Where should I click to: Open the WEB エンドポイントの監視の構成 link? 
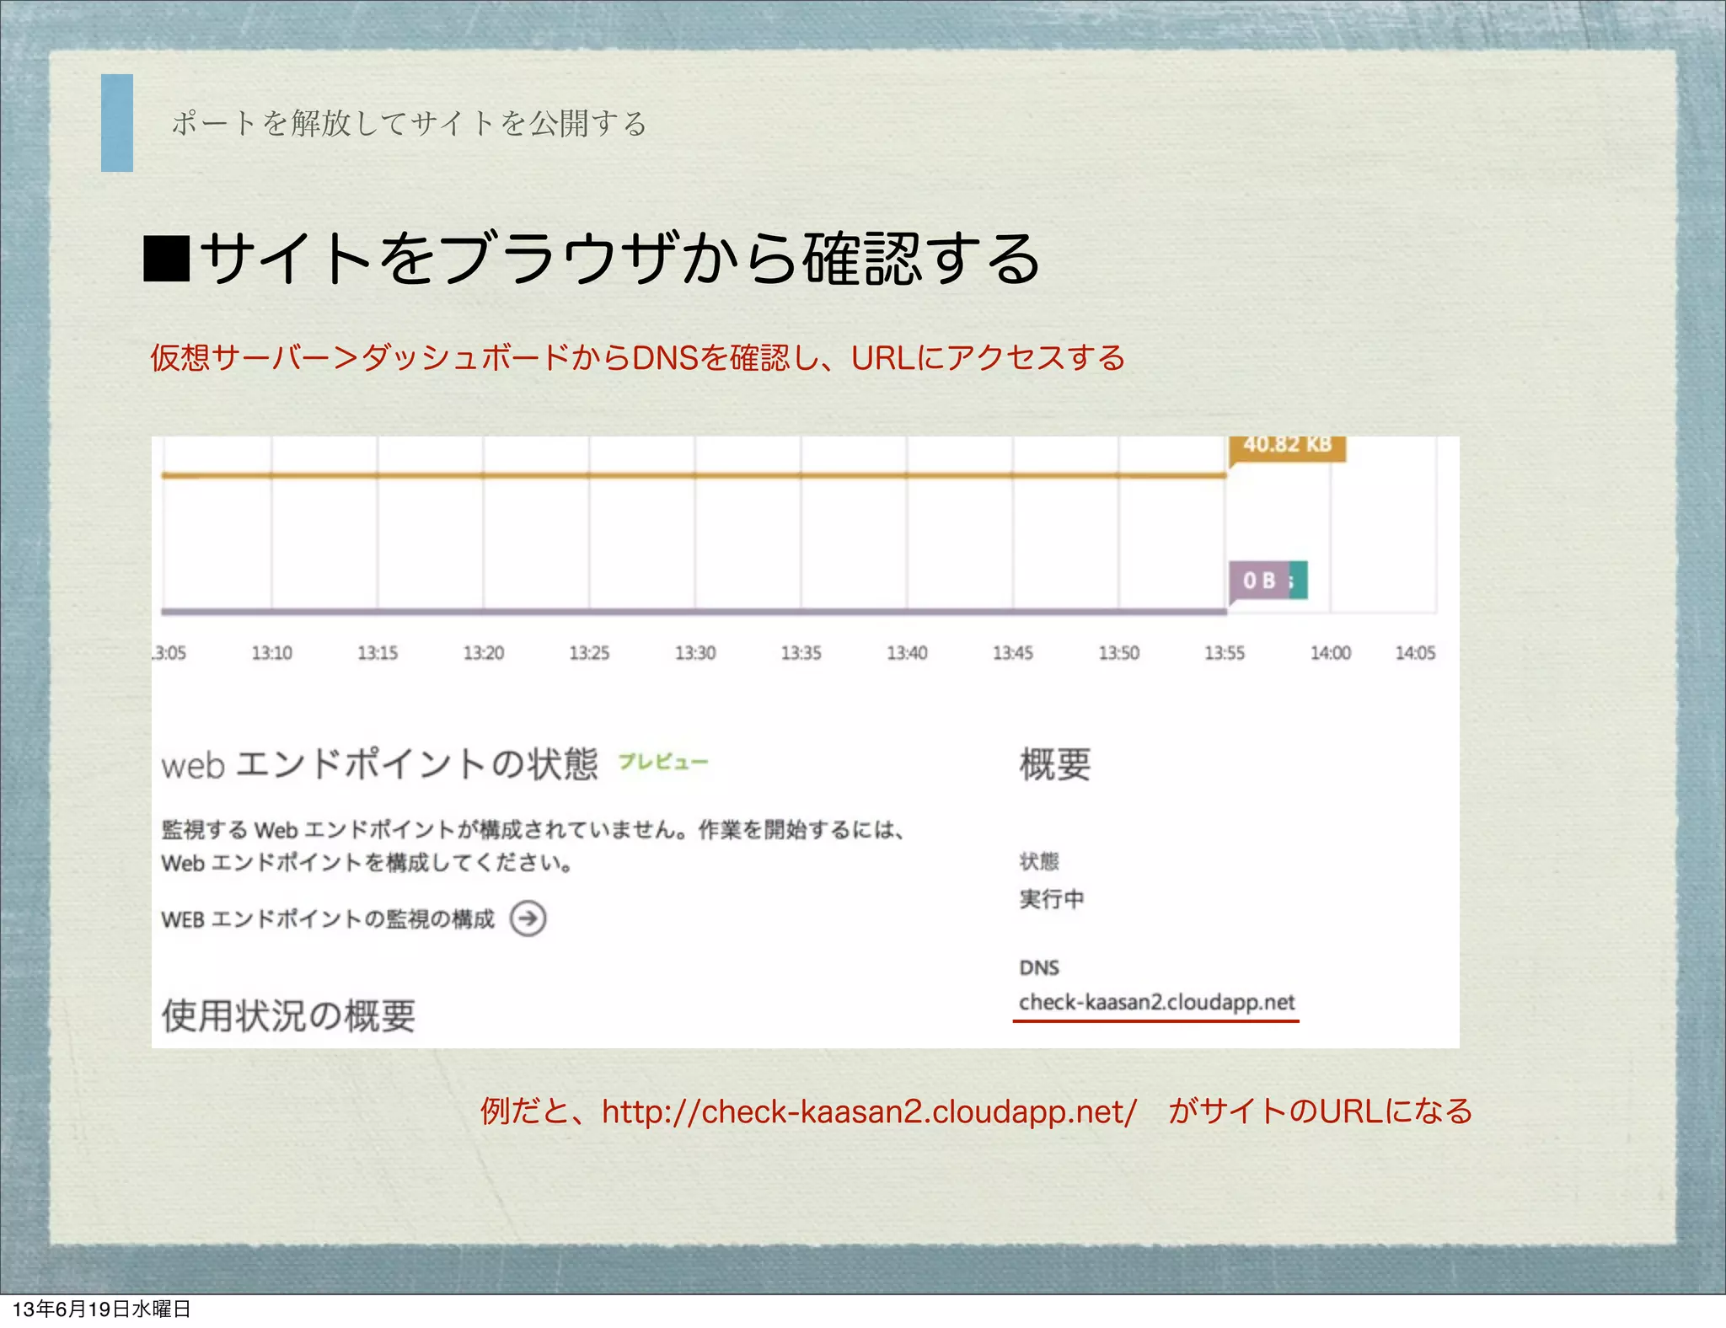point(328,919)
